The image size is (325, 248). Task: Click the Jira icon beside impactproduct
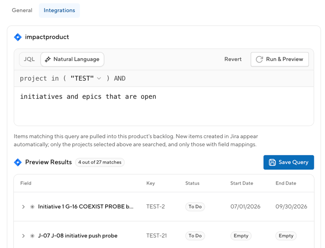18,37
